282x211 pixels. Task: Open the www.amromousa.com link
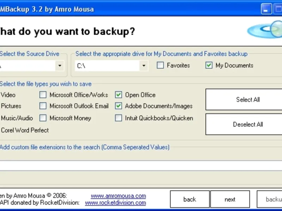tap(118, 196)
